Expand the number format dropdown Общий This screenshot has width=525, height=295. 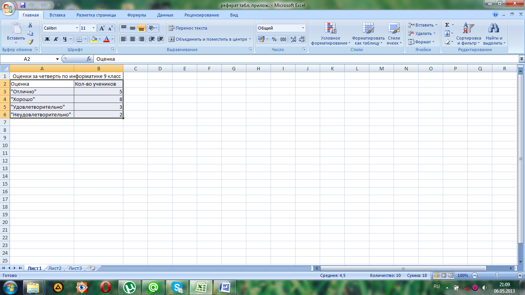click(303, 28)
